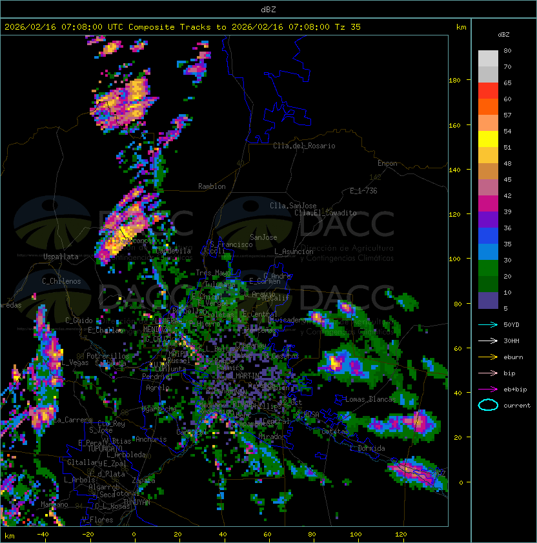Click the 'TUPUNGATO' map label
Image resolution: width=537 pixels, height=543 pixels.
(105, 449)
